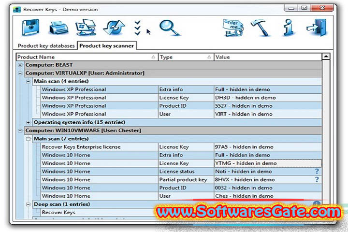348x232 pixels.
Task: Select Windows XP Professional User row
Action: 181,114
